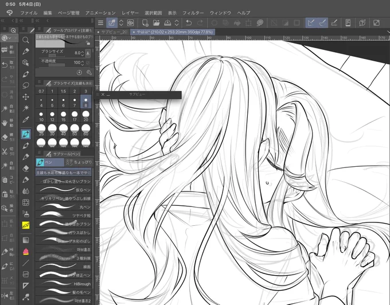The width and height of the screenshot is (390, 305).
Task: Collapse the leftmost palette dock double chevron
Action: coord(3,21)
